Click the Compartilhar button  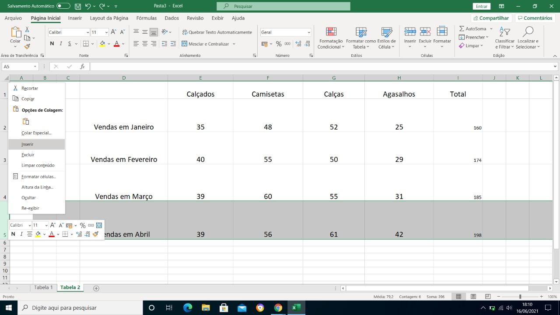[x=490, y=18]
